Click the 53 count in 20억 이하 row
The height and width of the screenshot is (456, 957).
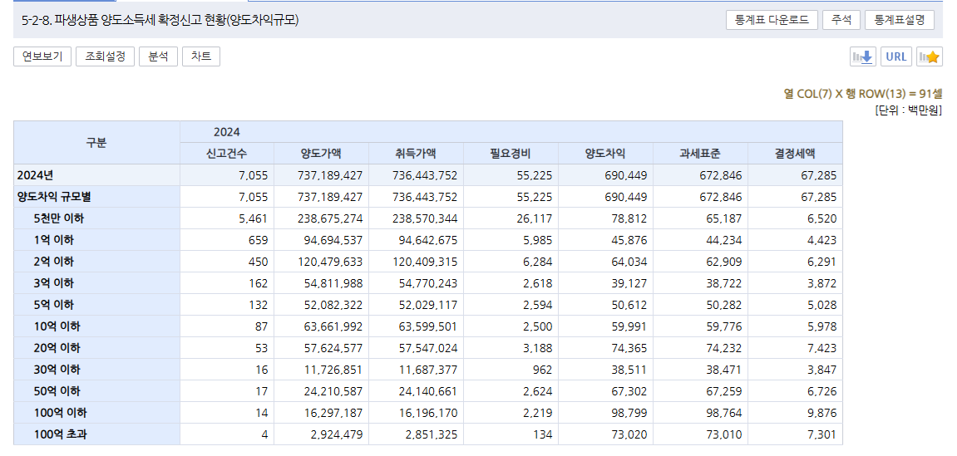(261, 348)
